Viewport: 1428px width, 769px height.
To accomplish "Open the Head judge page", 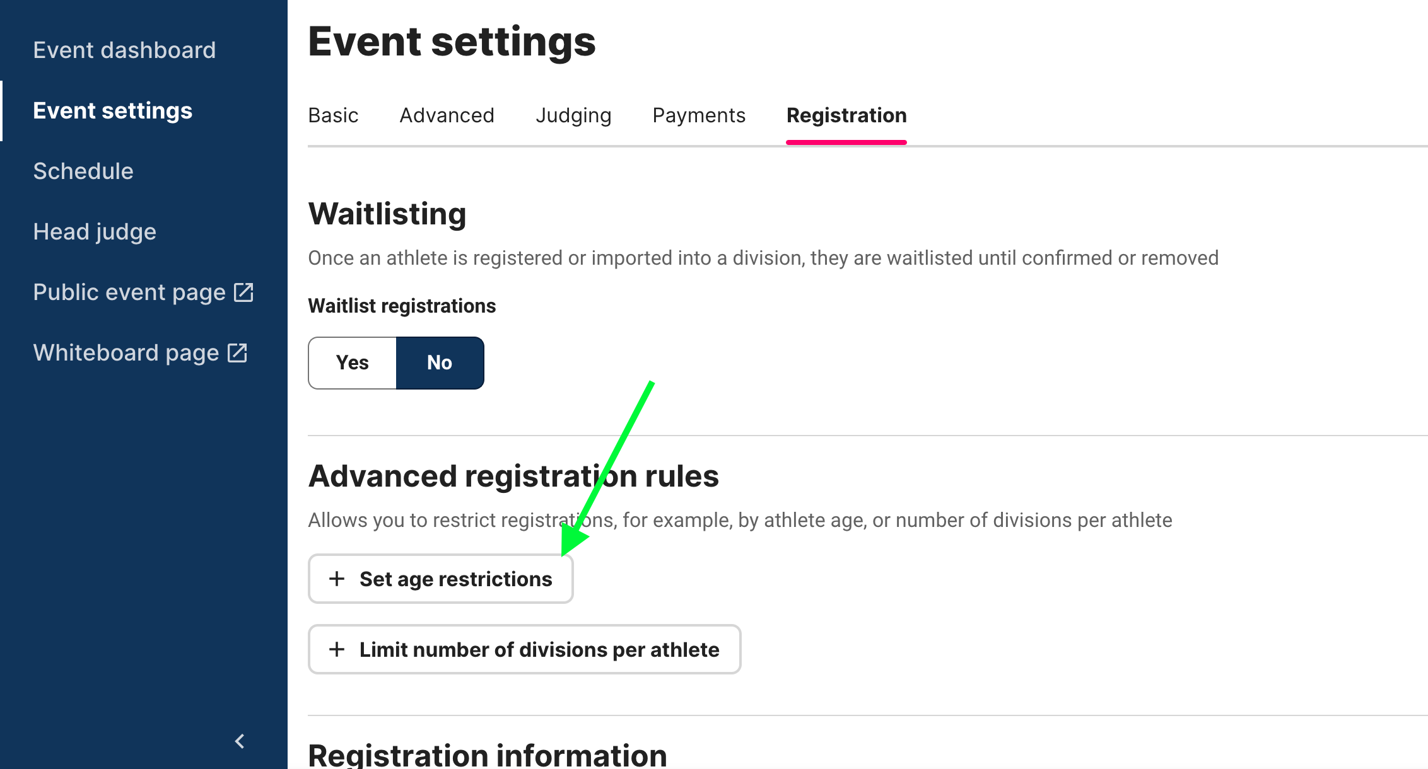I will (x=95, y=231).
